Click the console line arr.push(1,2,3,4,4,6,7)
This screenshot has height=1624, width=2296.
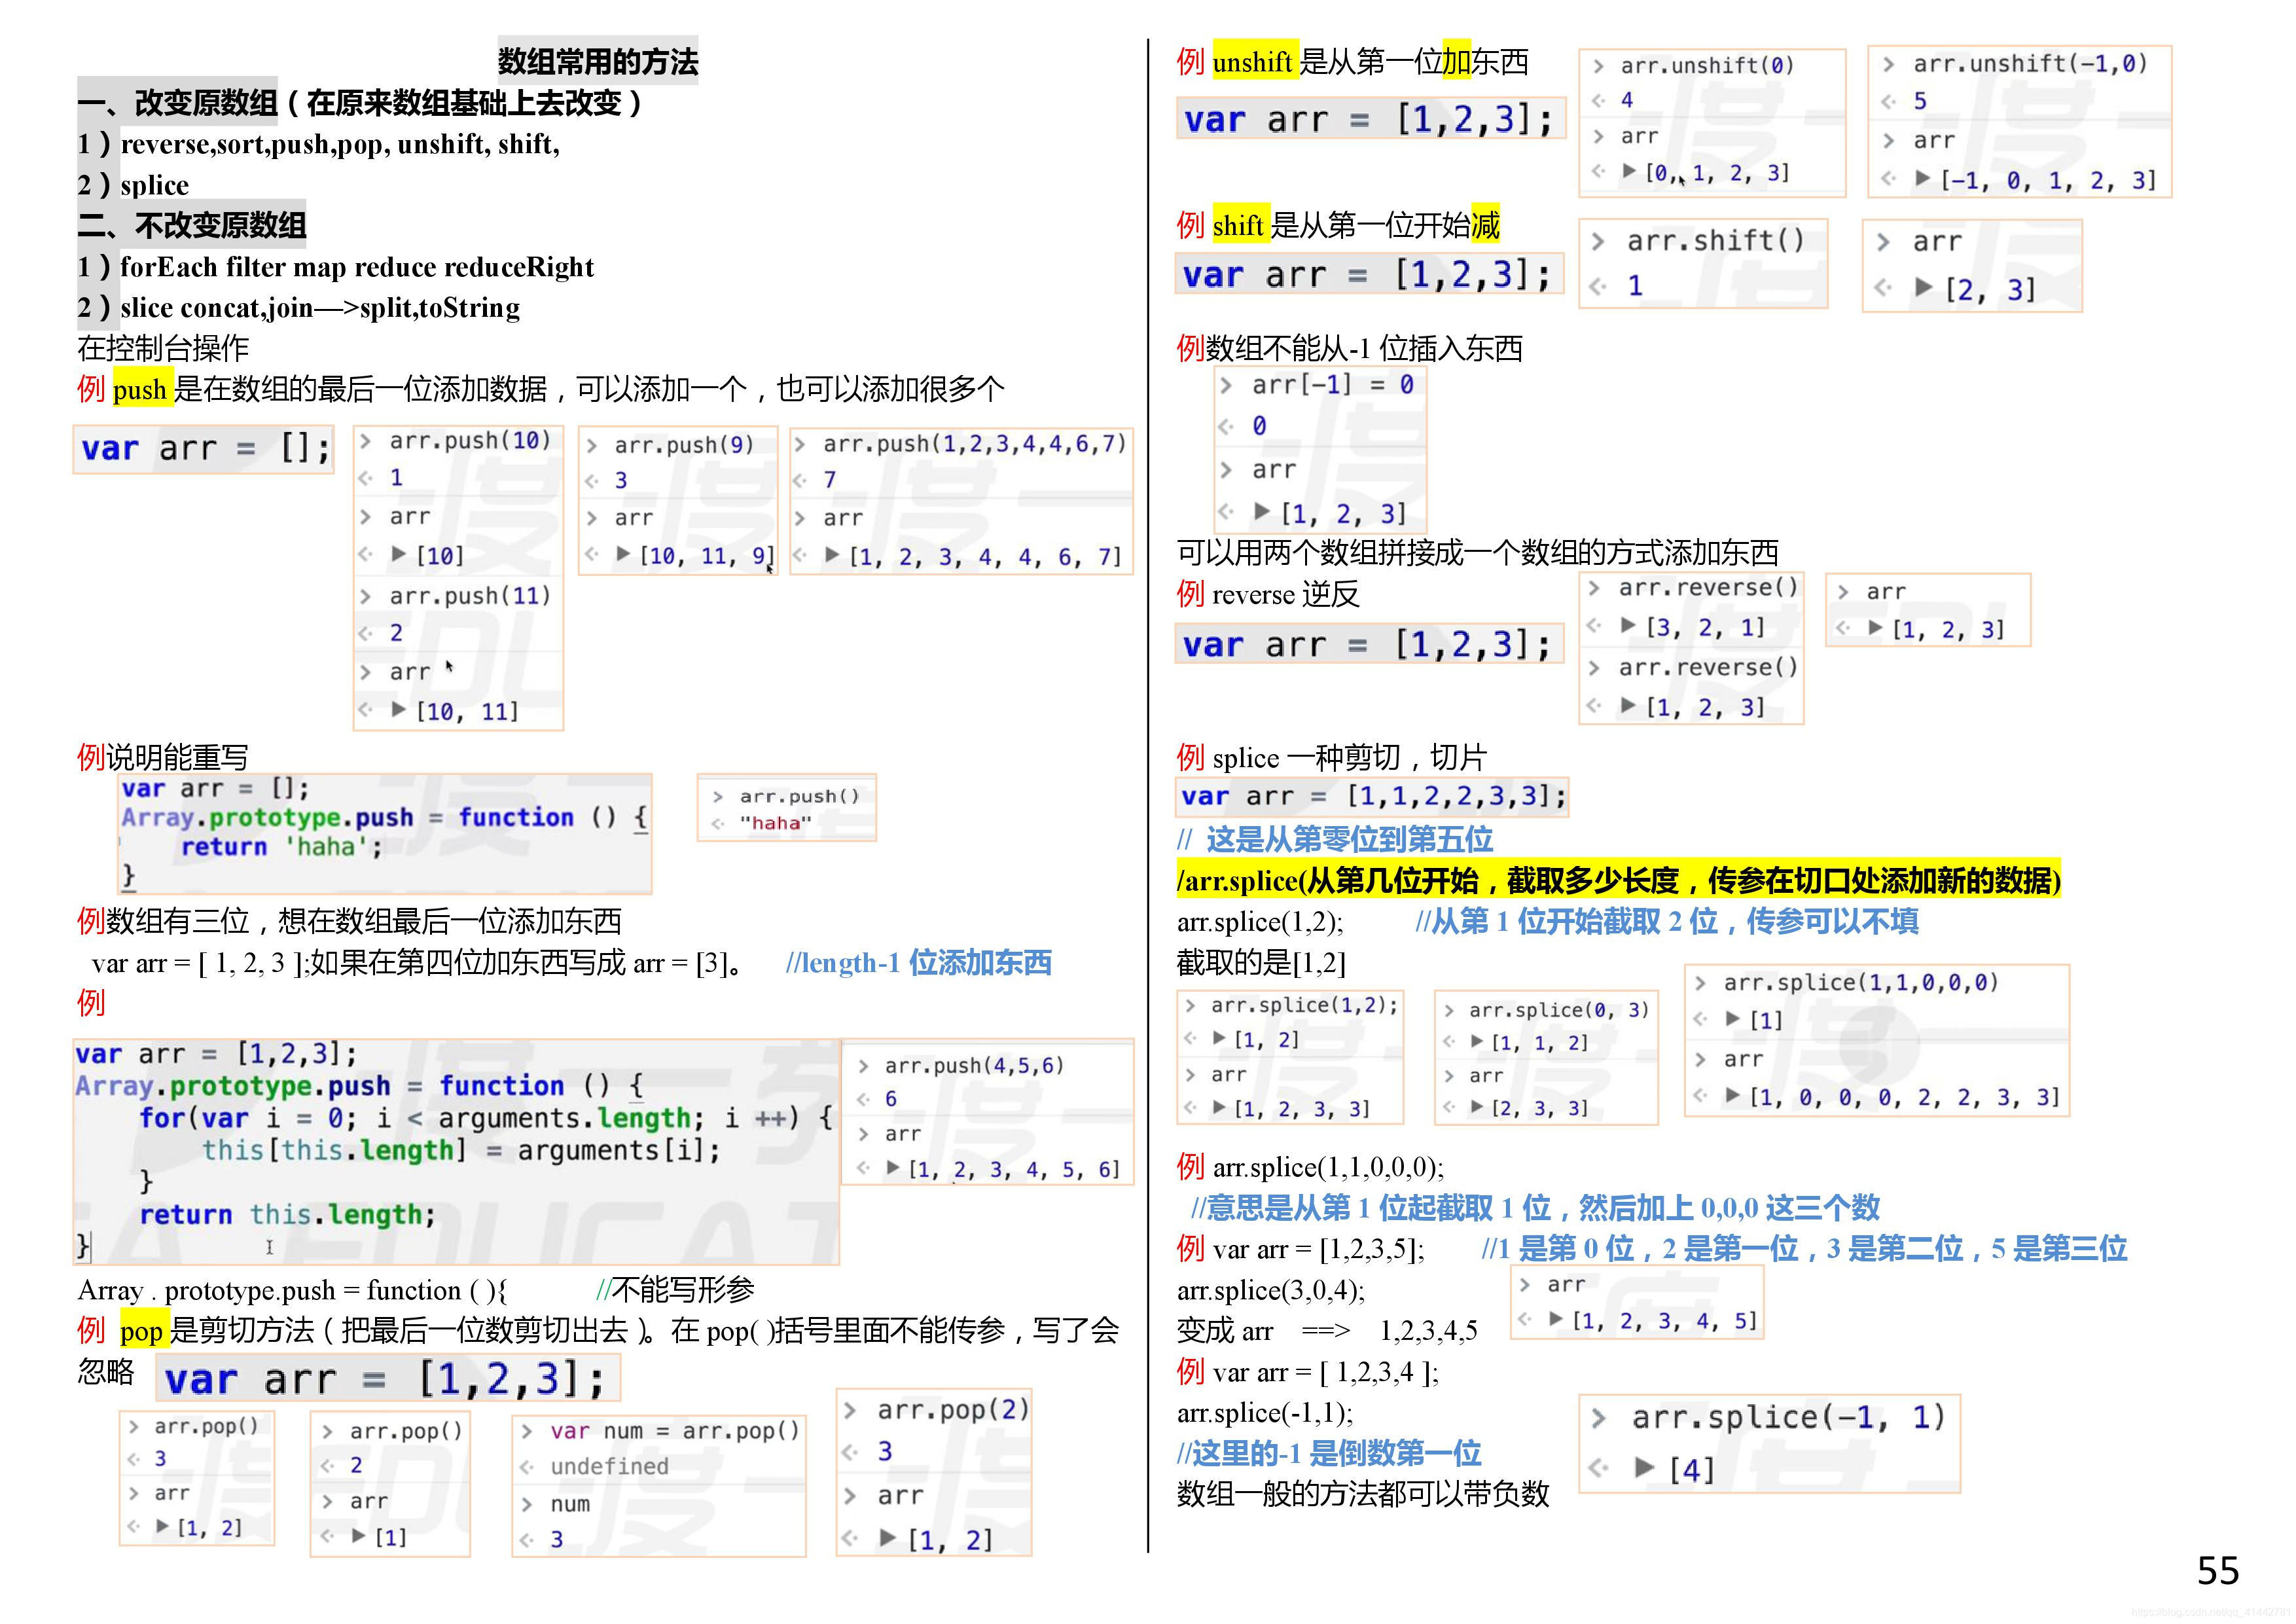click(x=975, y=443)
